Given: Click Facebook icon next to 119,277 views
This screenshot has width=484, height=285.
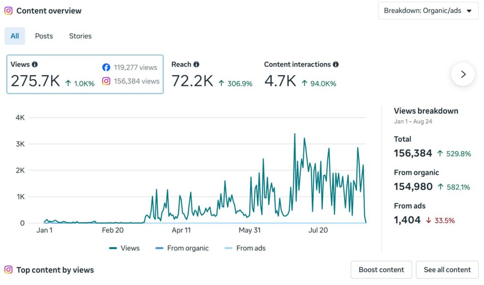Looking at the screenshot, I should (x=106, y=67).
